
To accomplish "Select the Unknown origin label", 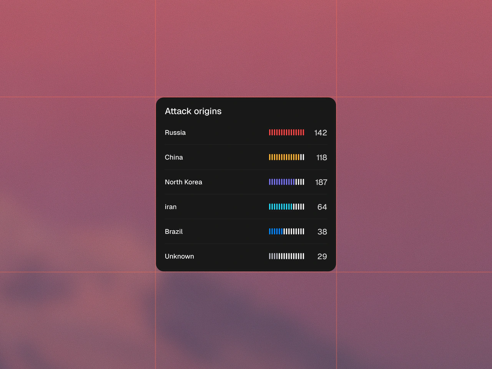I will click(179, 256).
